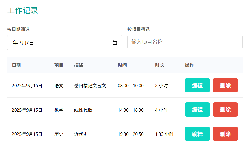The width and height of the screenshot is (250, 148).
Task: Focus the 输入项目名称 project filter input
Action: (x=185, y=42)
